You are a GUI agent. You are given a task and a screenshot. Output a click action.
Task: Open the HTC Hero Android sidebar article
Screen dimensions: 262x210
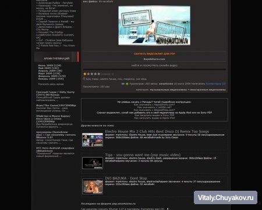pos(55,149)
